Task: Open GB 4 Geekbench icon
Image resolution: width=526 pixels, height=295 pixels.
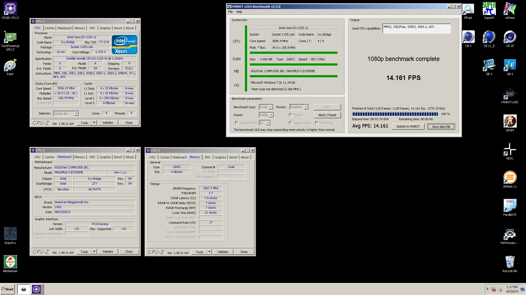Action: click(x=510, y=67)
